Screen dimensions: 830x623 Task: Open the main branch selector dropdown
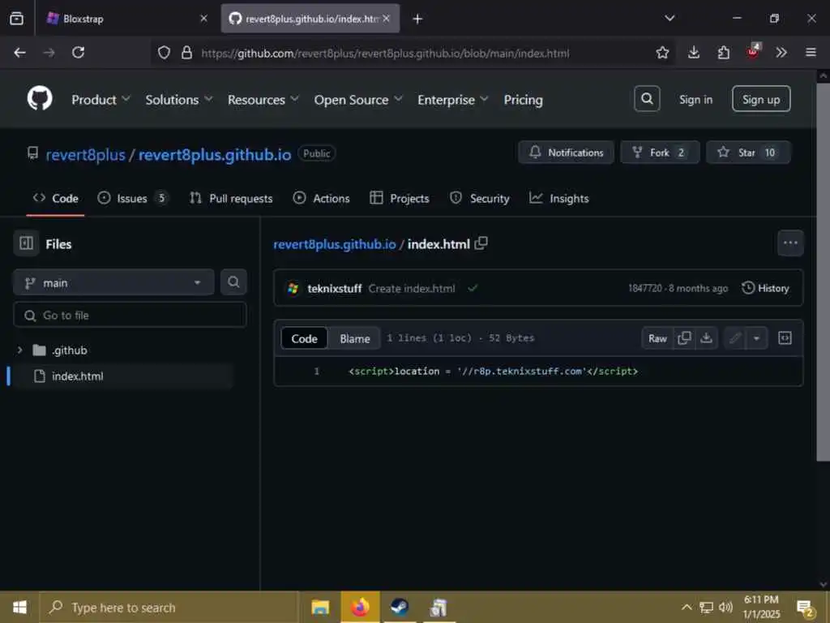[113, 282]
